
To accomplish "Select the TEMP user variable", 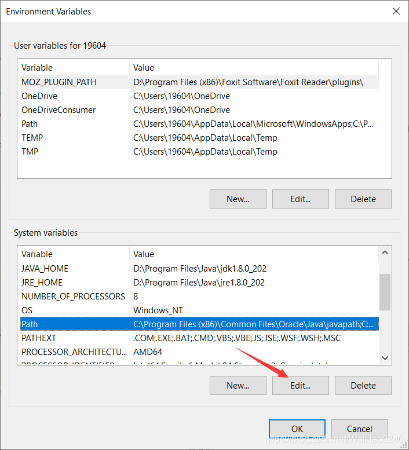I will (32, 138).
